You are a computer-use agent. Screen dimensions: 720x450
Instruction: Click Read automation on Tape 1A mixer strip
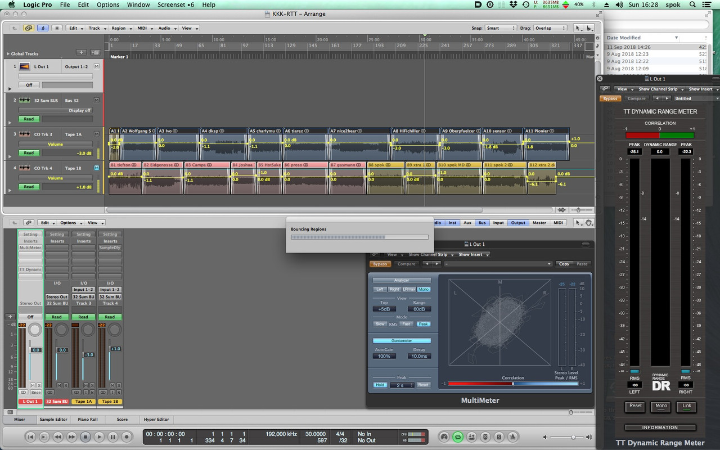tap(83, 317)
